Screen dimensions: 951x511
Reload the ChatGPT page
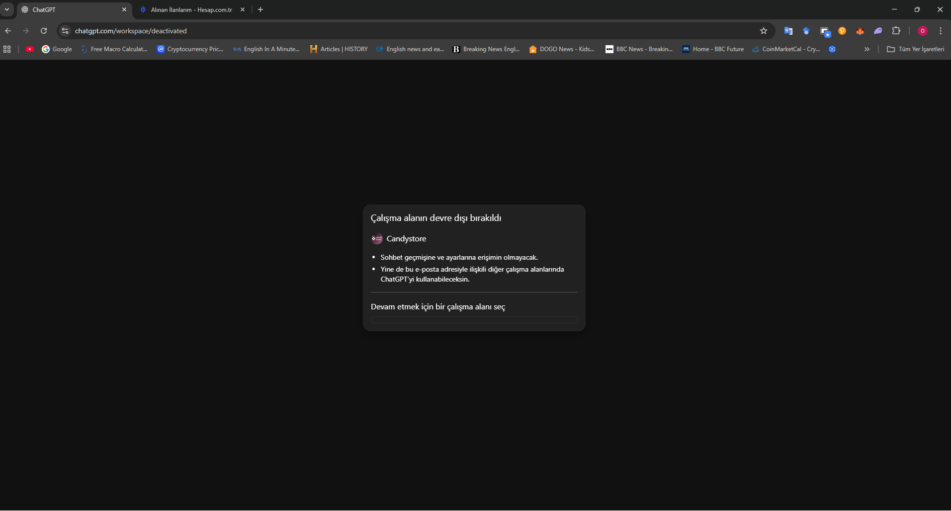(44, 31)
